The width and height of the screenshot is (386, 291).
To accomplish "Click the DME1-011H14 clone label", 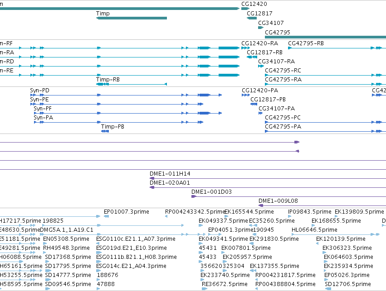I will [x=170, y=174].
